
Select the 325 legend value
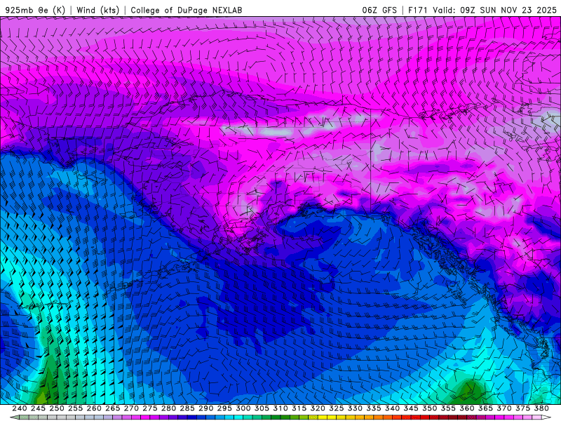pos(337,408)
